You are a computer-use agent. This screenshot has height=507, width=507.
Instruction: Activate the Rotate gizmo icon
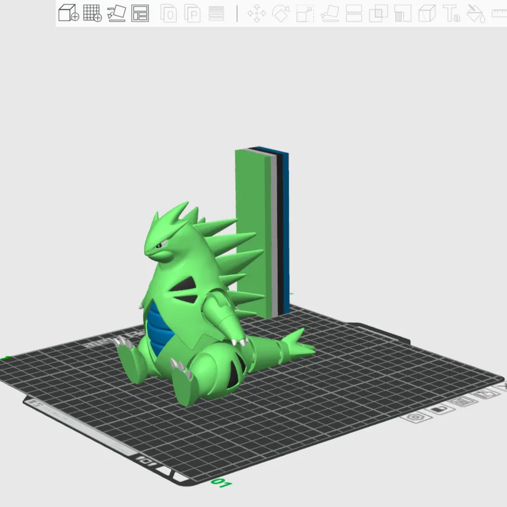[281, 13]
